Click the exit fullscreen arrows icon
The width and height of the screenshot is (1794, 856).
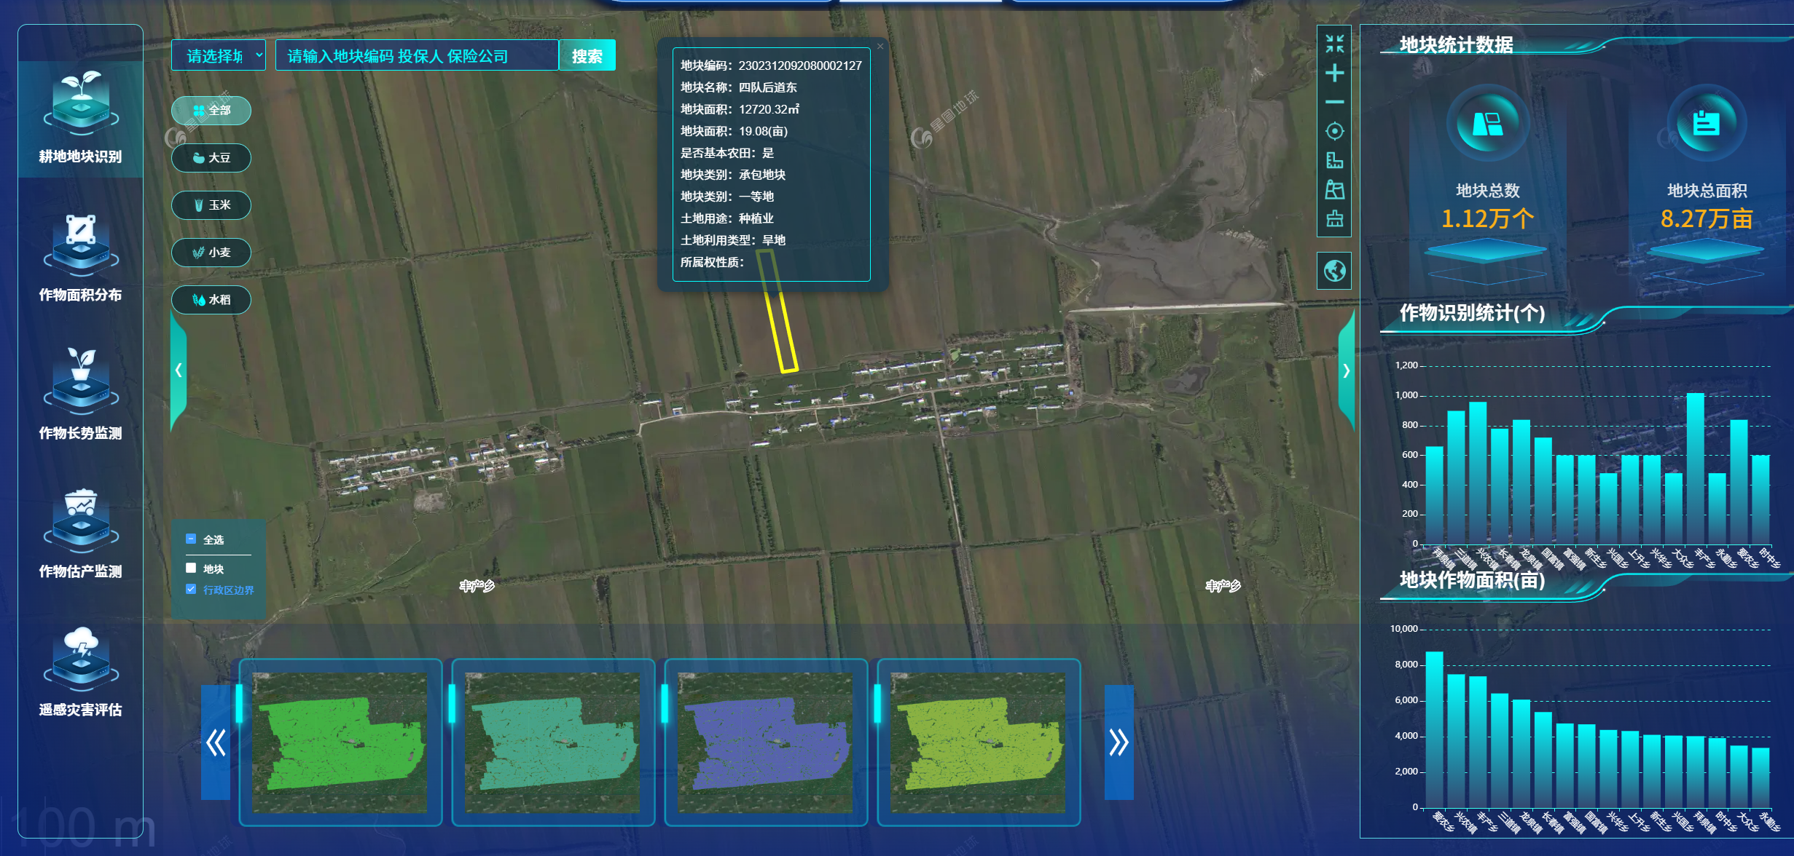pos(1334,44)
